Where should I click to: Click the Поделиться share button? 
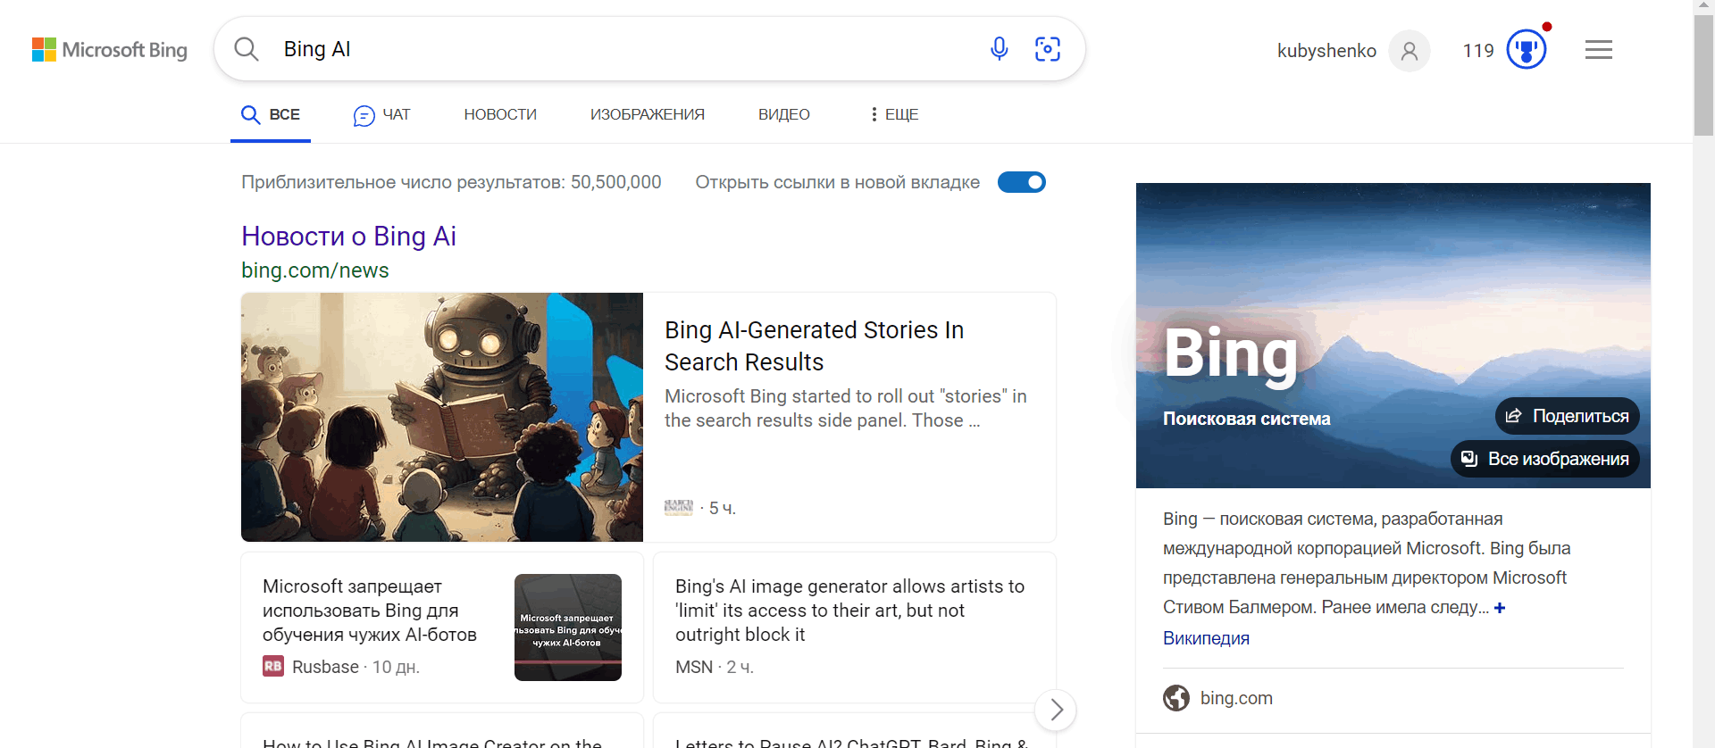pos(1567,416)
